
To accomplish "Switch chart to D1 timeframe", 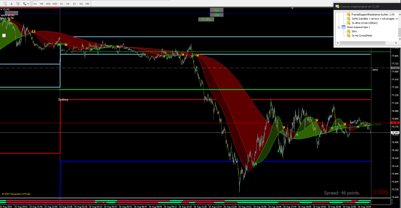I will point(74,4).
